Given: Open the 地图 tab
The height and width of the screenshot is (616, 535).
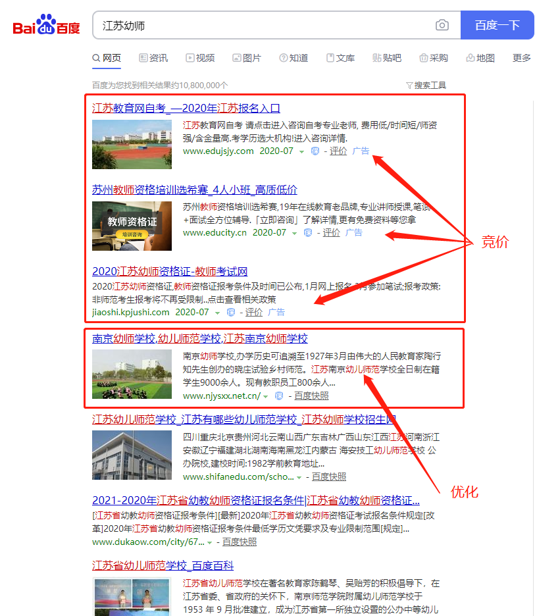Looking at the screenshot, I should tap(480, 58).
